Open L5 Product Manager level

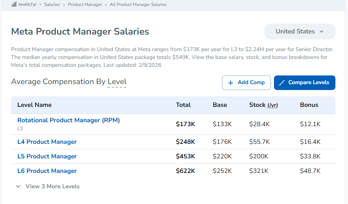pyautogui.click(x=47, y=156)
